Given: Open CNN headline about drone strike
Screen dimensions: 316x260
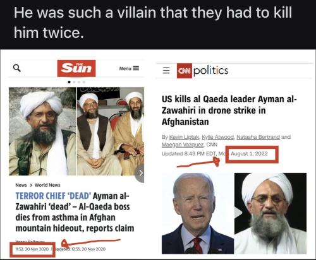Looking at the screenshot, I should (x=229, y=110).
